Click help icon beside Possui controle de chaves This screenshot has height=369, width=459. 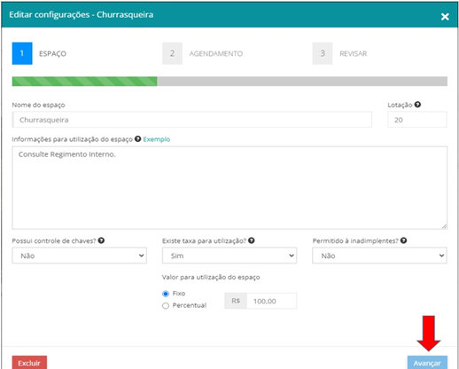point(101,240)
